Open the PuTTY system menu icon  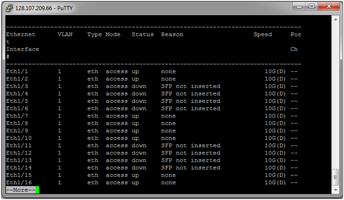(9, 8)
